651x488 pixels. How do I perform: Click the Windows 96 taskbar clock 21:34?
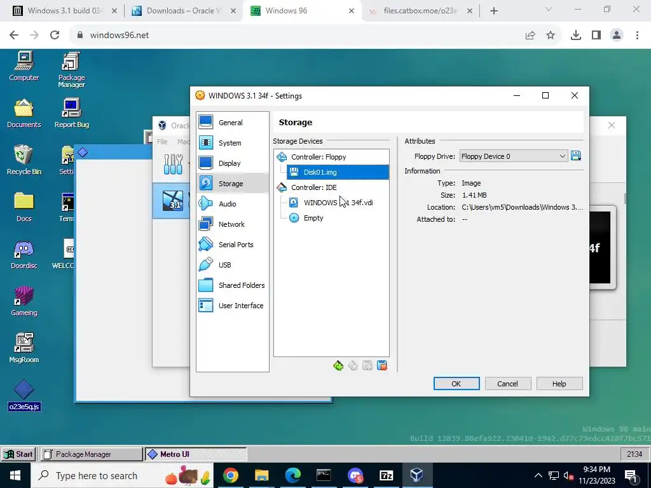pyautogui.click(x=634, y=454)
